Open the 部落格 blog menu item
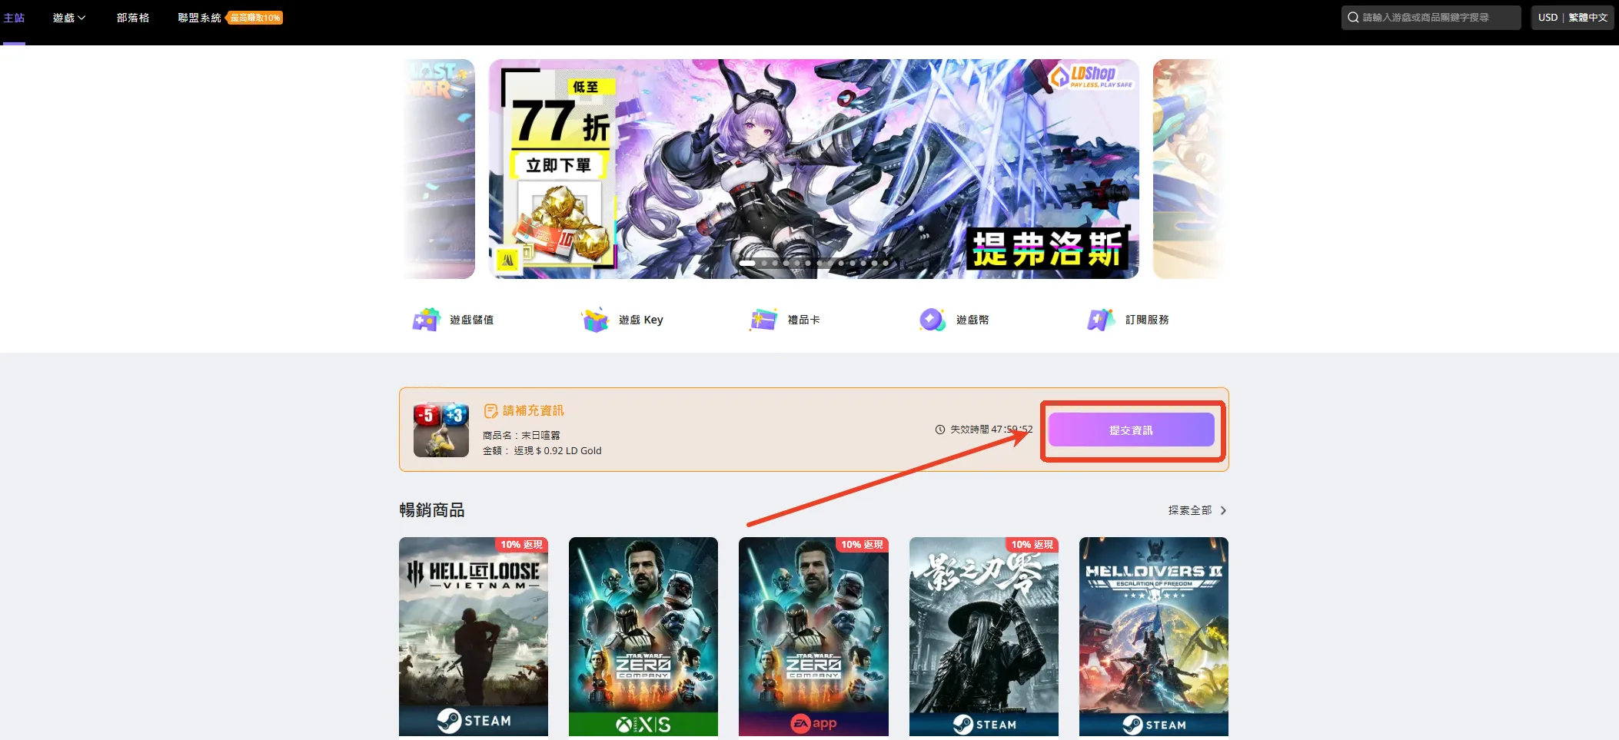This screenshot has width=1619, height=740. (133, 18)
